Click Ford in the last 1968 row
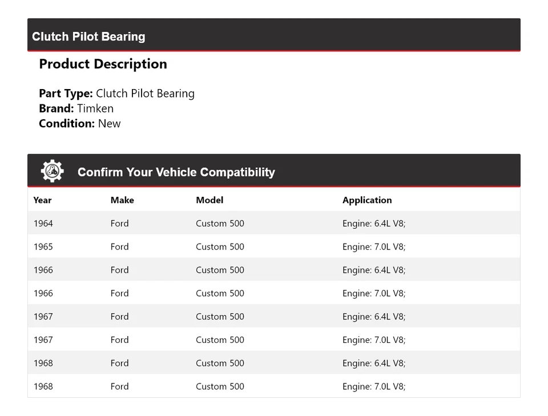Viewport: 548px width, 416px height. [119, 386]
